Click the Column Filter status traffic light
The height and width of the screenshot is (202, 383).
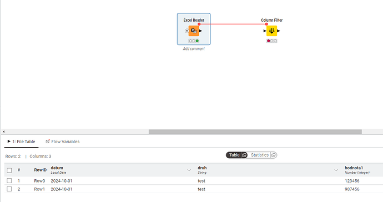(271, 41)
